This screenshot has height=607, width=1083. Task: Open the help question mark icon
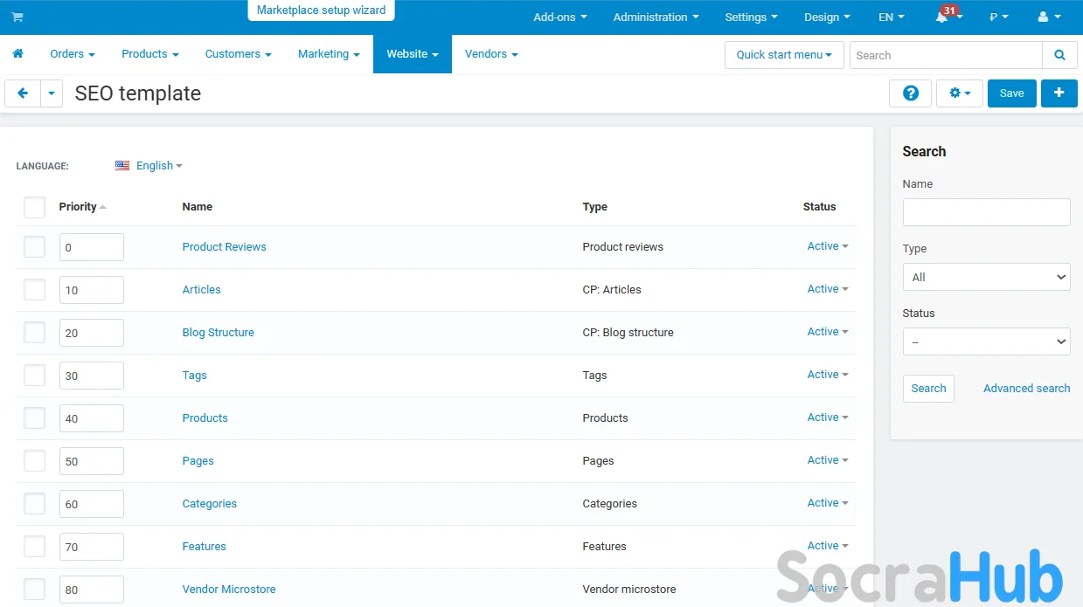910,93
